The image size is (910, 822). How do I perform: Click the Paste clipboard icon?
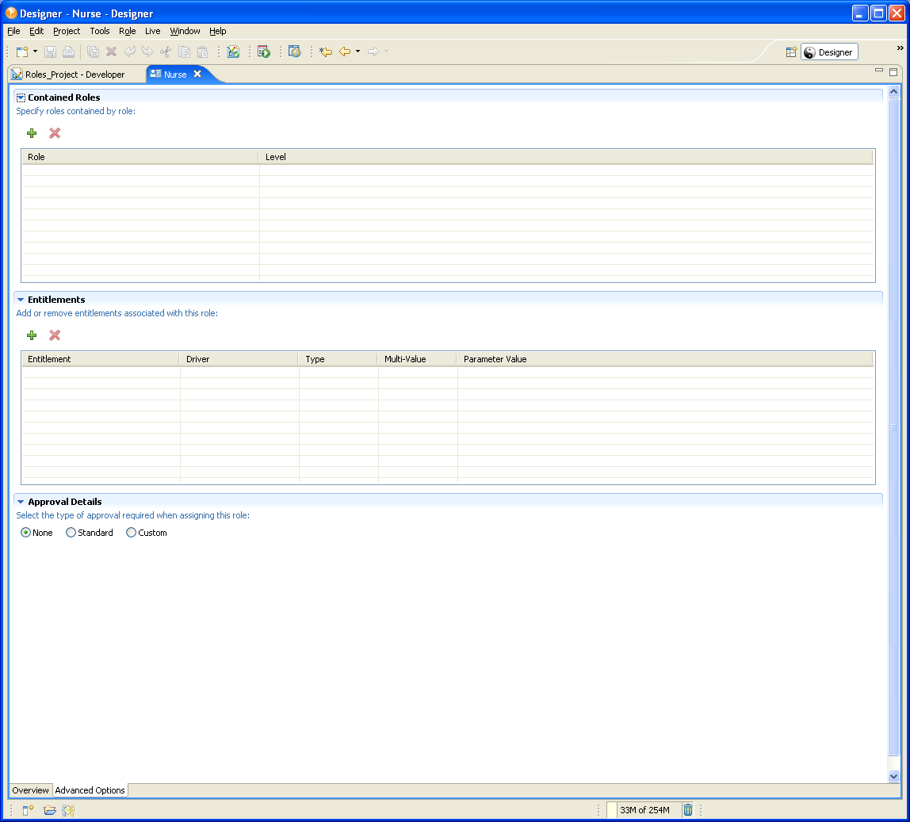click(203, 52)
